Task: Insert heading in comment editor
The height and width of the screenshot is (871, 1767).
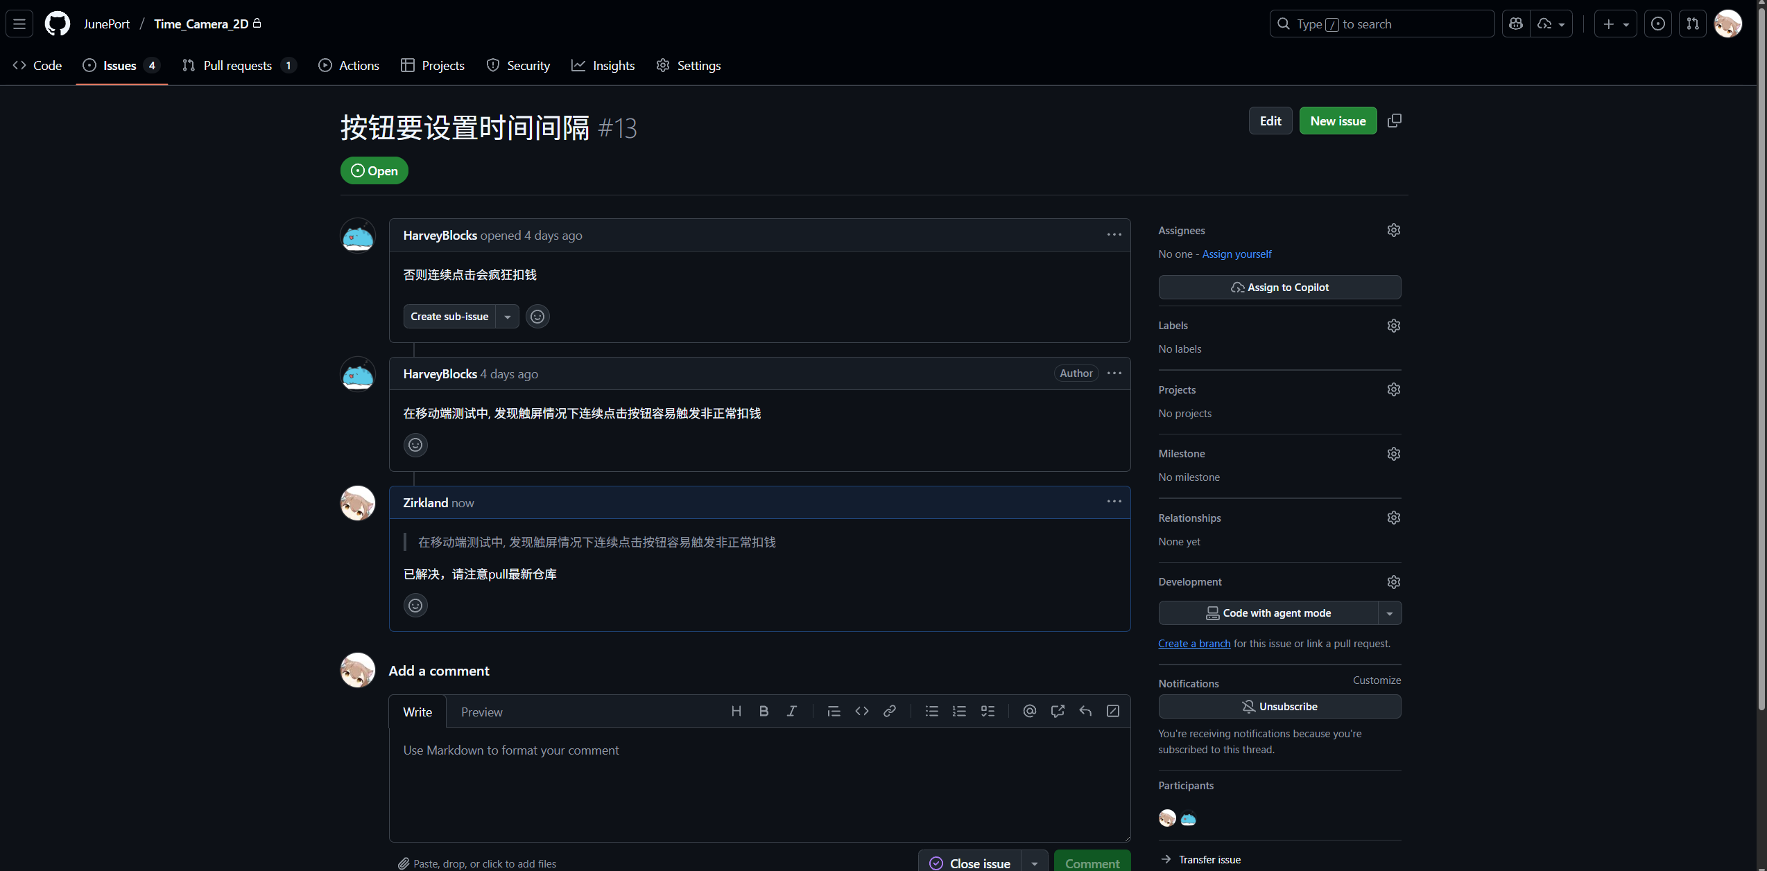Action: click(736, 711)
